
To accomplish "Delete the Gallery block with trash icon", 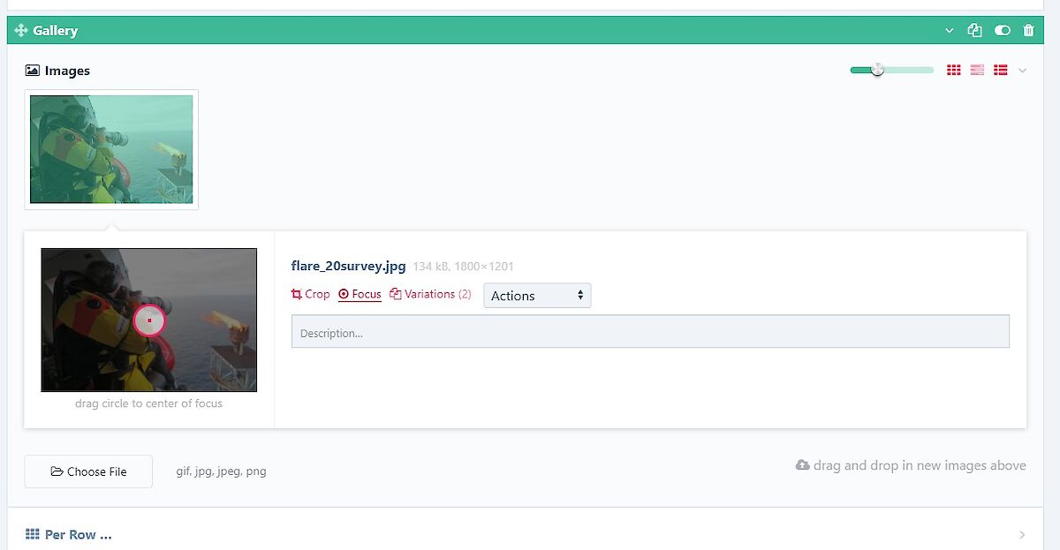I will tap(1028, 30).
